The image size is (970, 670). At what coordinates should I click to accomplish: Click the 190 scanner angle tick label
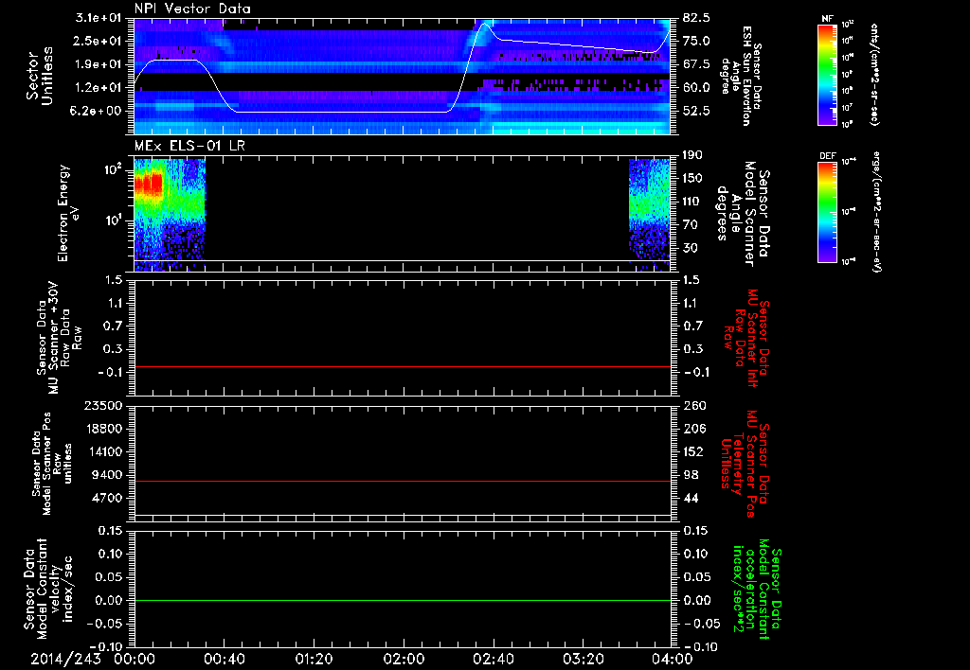tap(692, 155)
